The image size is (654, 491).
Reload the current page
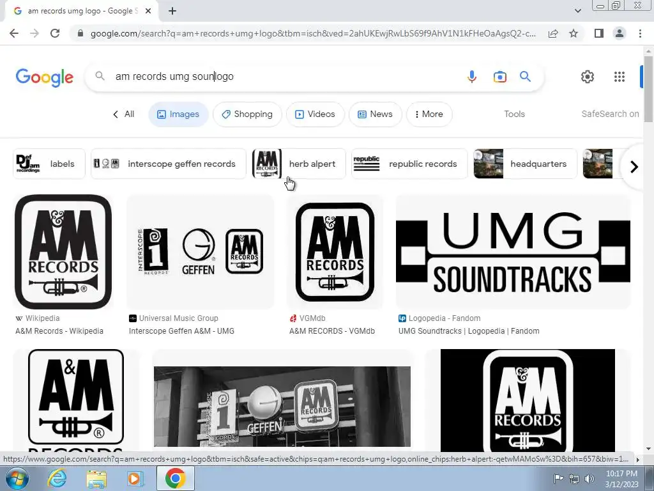click(x=55, y=33)
